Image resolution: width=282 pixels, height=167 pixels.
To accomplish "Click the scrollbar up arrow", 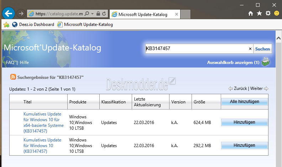I will [278, 38].
